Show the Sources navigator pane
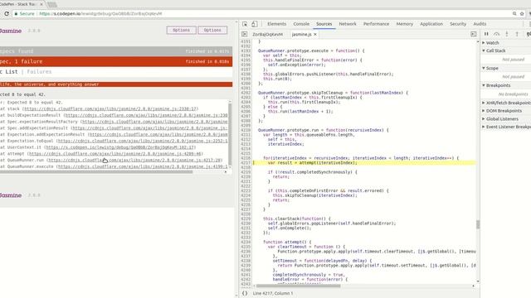The image size is (531, 298). point(245,34)
